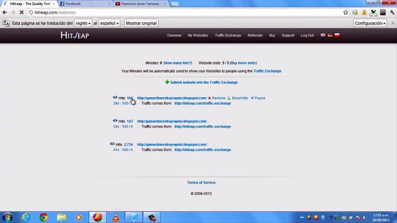Toggle the eye icon for the 2,724 hits website
397x223 pixels.
pyautogui.click(x=112, y=144)
